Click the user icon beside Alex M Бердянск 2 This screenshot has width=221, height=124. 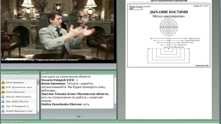3,106
